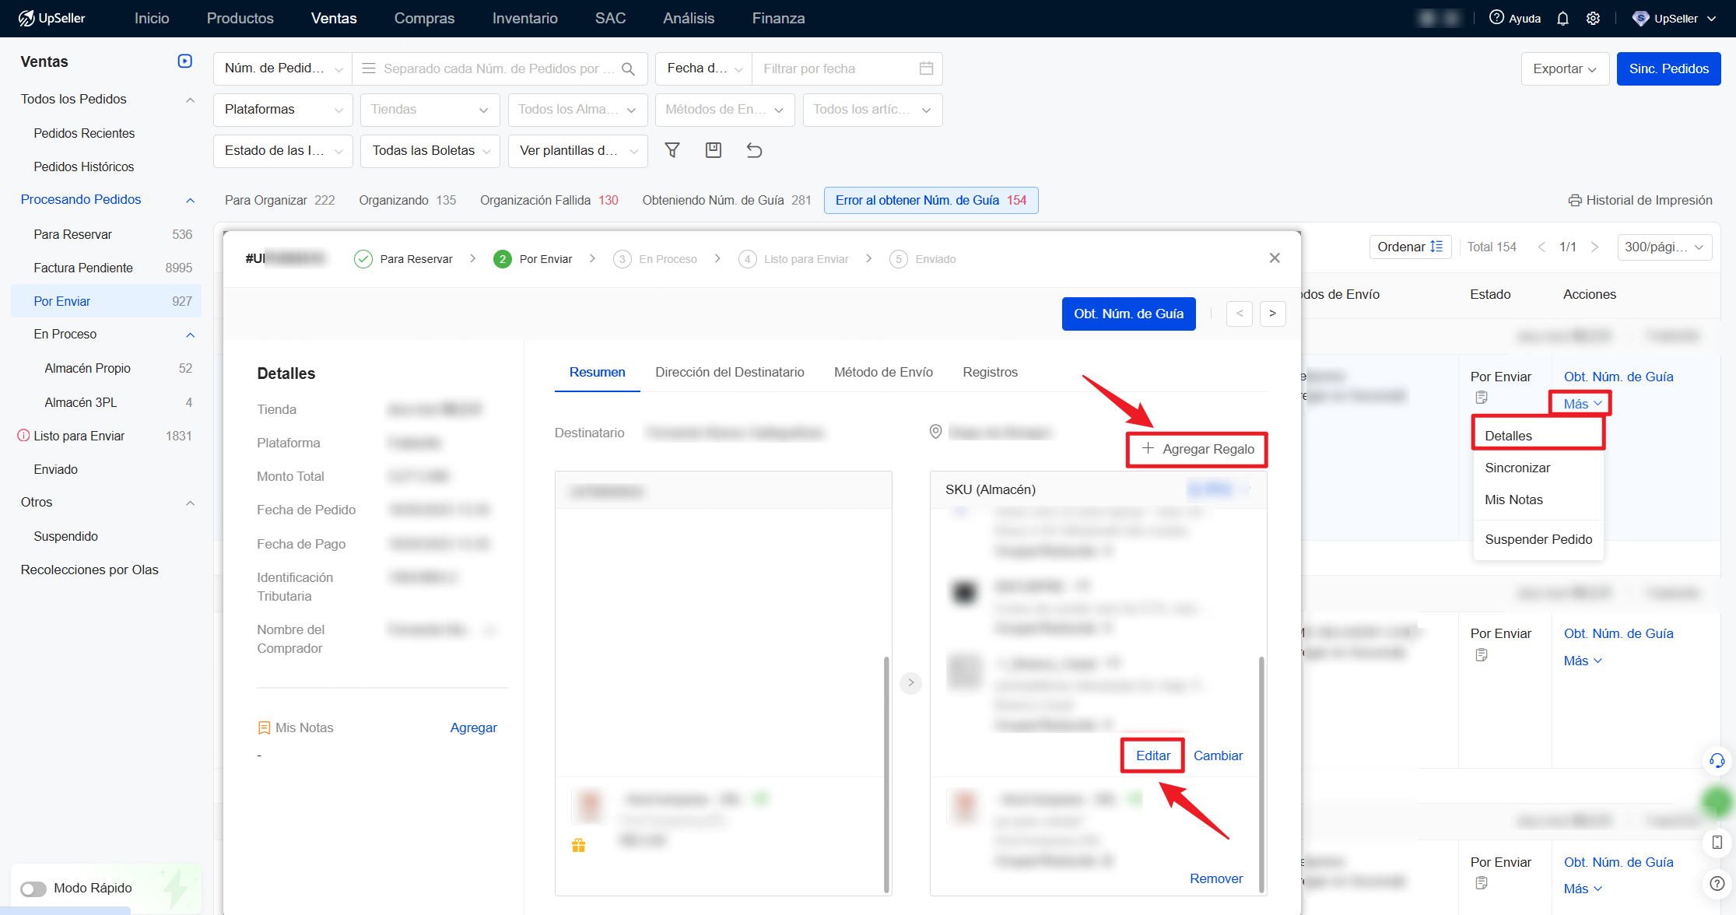
Task: Expand the Exportar dropdown
Action: point(1564,69)
